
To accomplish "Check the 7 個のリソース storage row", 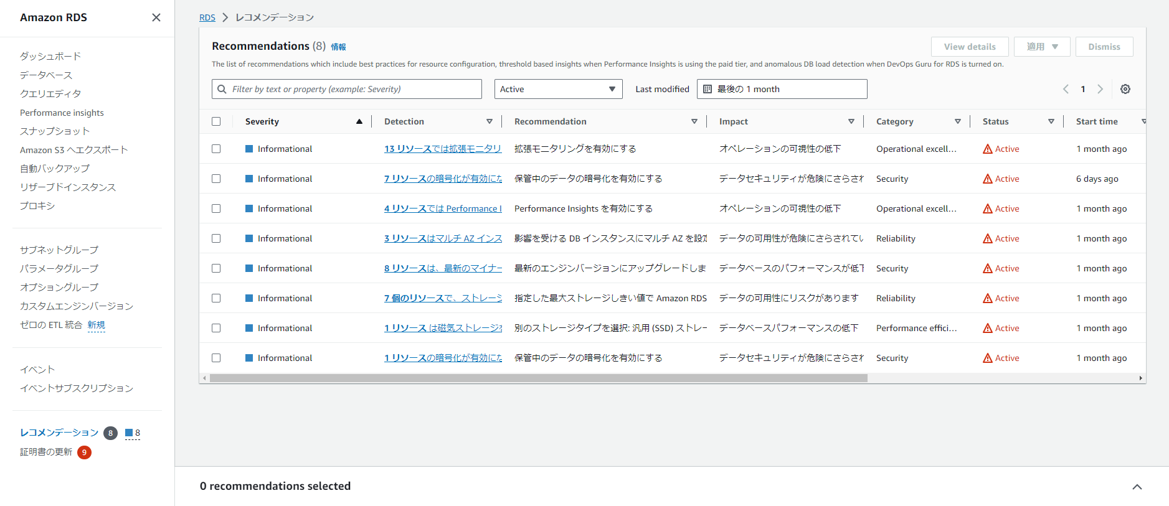I will click(x=216, y=298).
